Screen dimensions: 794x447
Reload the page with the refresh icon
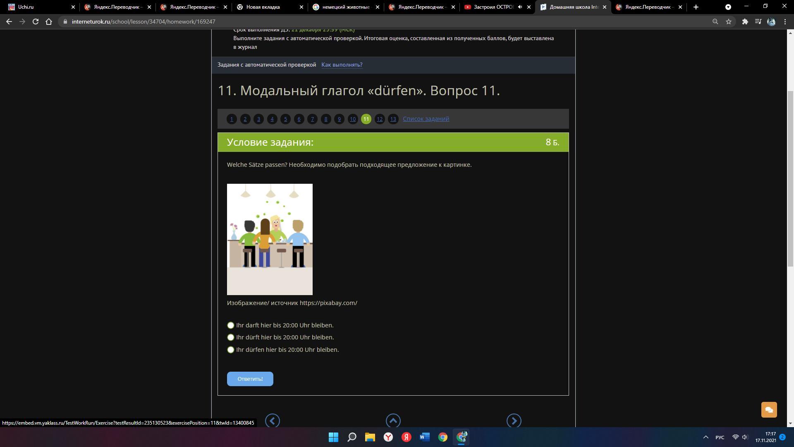point(36,22)
